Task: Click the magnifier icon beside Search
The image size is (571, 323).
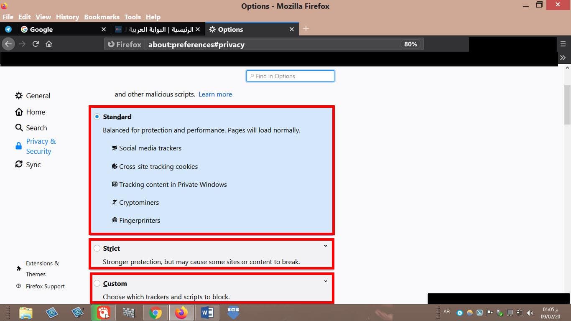Action: click(x=19, y=128)
